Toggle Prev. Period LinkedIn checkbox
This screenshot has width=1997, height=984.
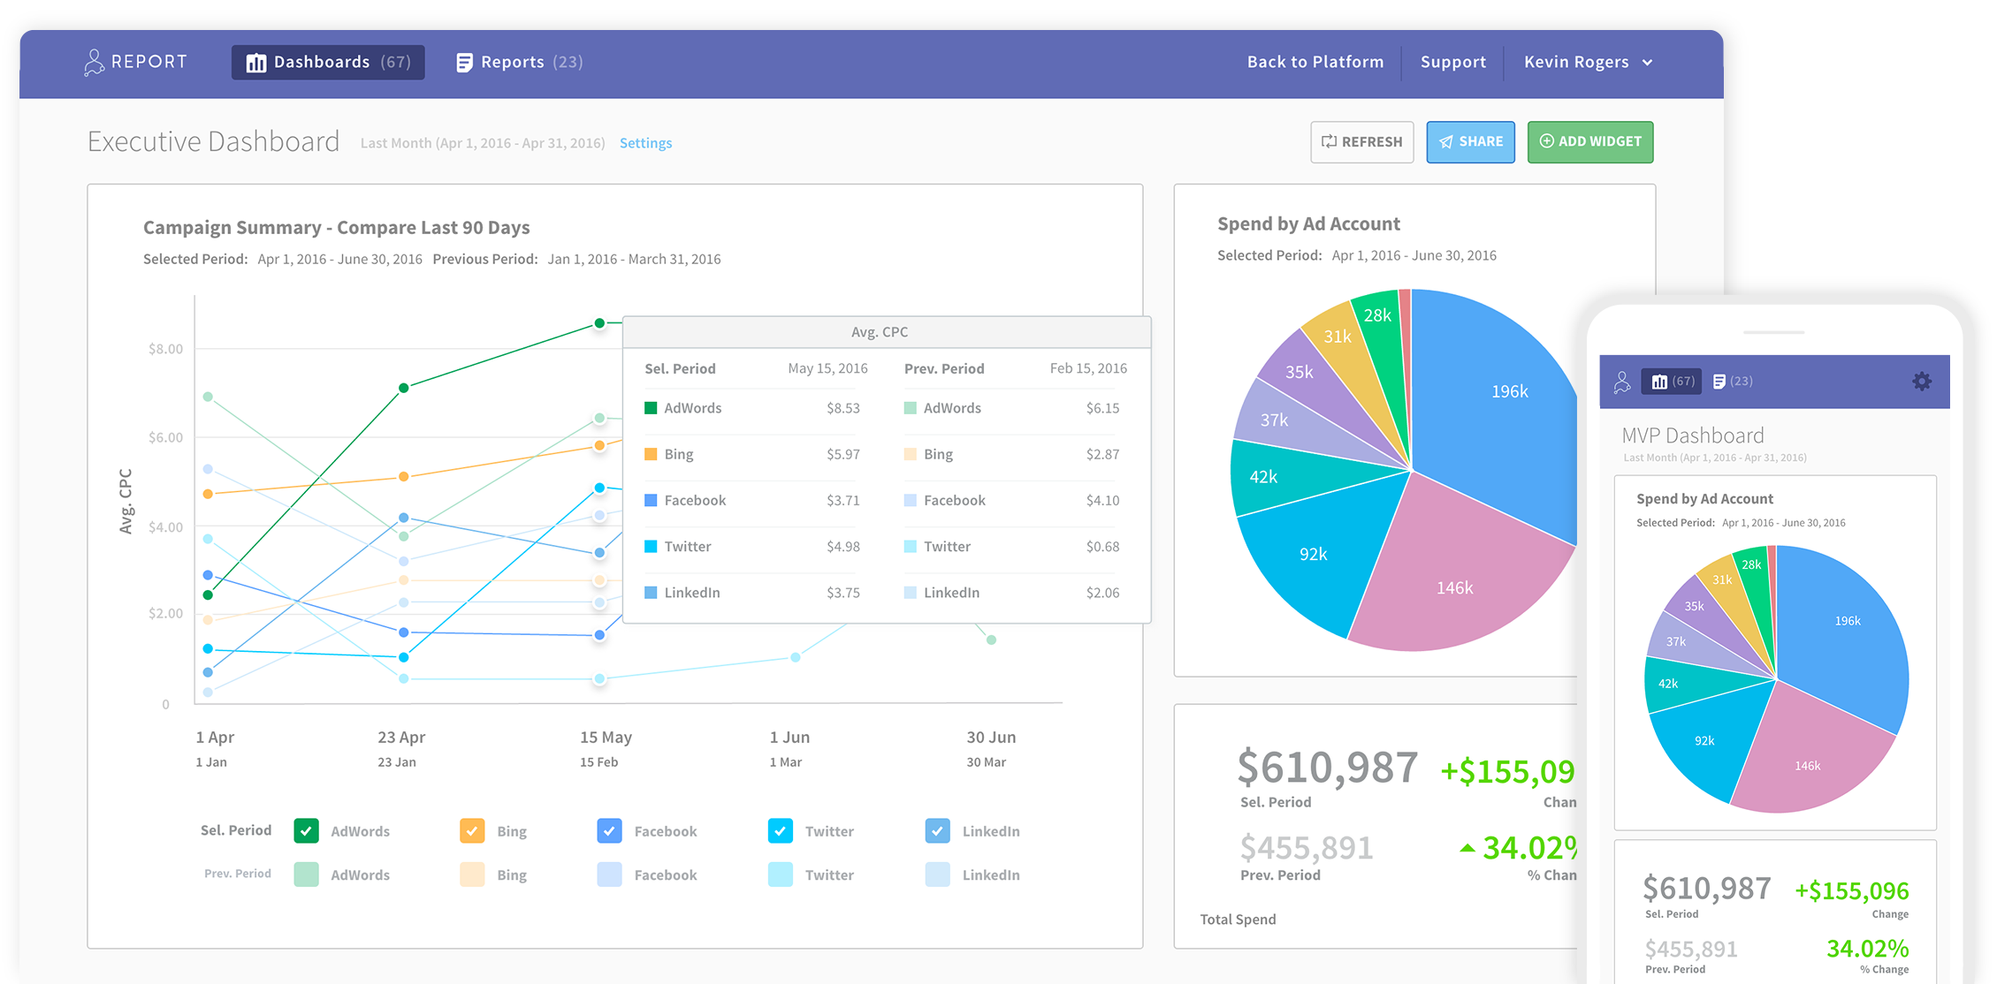[938, 874]
